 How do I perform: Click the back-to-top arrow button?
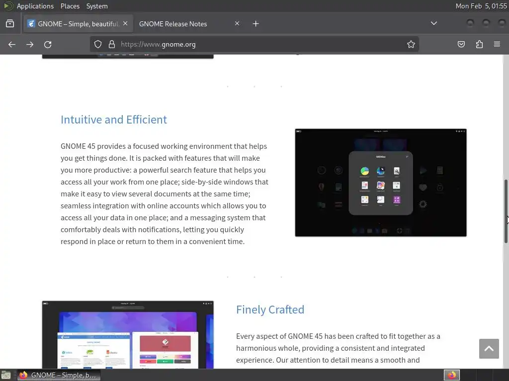[x=489, y=349]
